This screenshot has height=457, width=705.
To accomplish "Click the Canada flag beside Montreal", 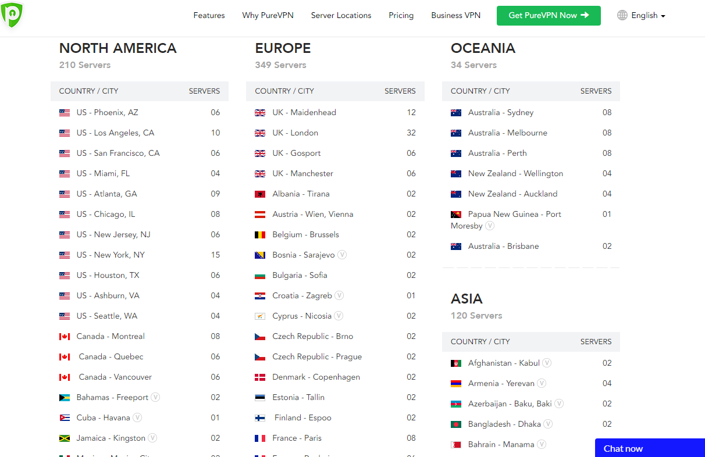I will 65,337.
